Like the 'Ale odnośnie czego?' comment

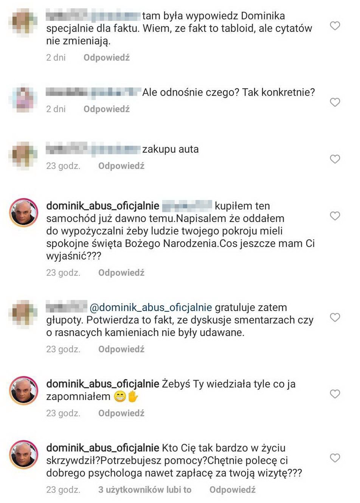coord(335,102)
